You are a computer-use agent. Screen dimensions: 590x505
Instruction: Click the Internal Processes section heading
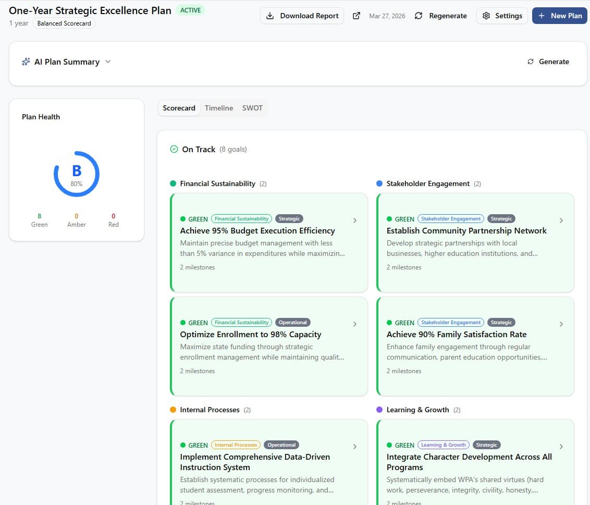point(210,410)
